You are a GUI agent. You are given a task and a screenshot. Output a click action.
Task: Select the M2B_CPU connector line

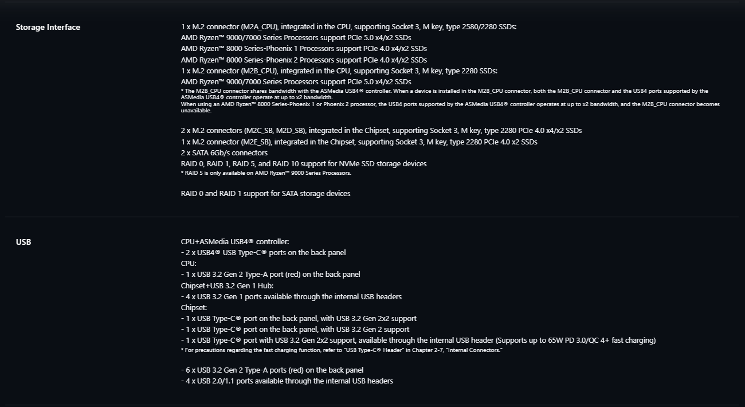point(339,71)
